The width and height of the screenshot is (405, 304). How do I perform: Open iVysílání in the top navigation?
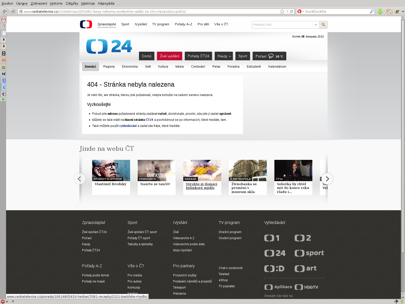[141, 24]
